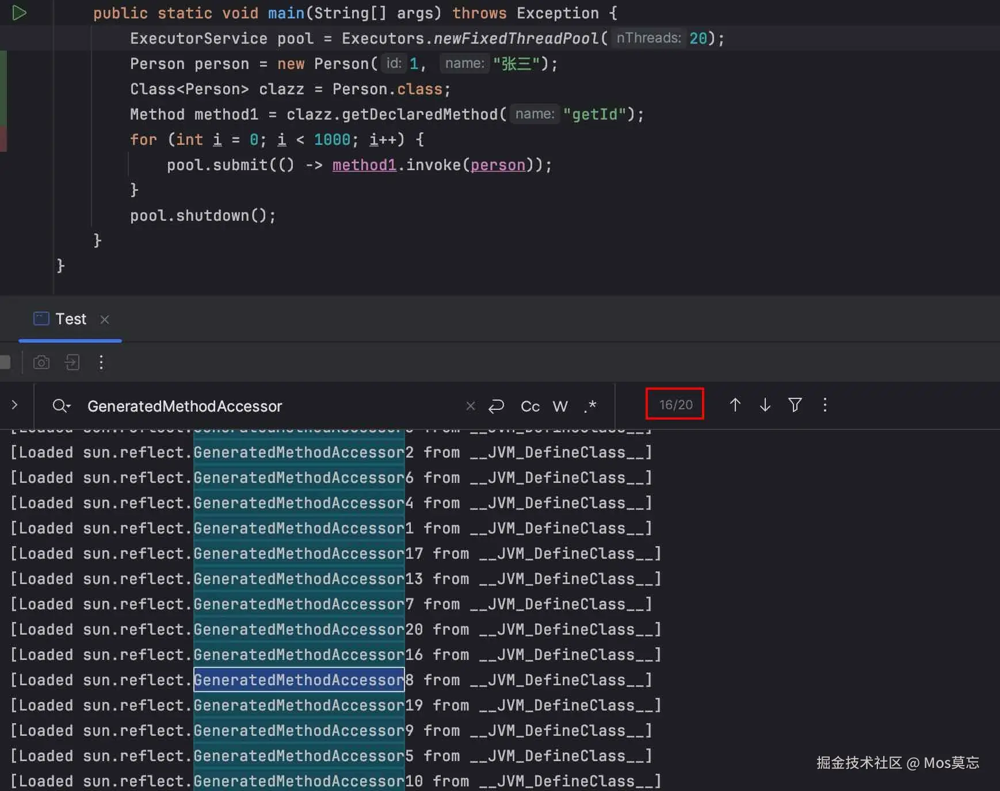This screenshot has width=1000, height=791.
Task: Open search history magnifier dropdown
Action: 61,406
